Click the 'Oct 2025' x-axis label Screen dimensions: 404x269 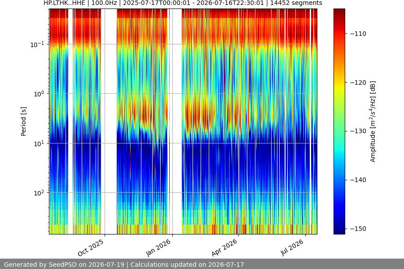coord(91,247)
